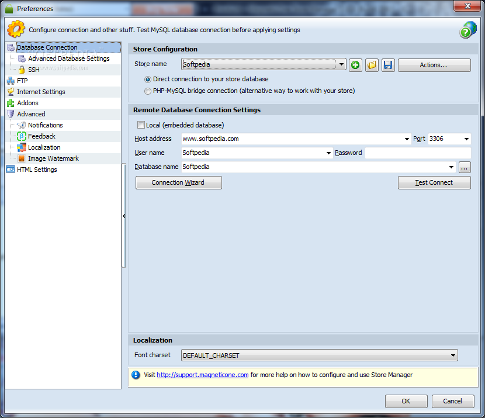Select Database Connection in the tree
This screenshot has height=418, width=485.
(x=47, y=47)
